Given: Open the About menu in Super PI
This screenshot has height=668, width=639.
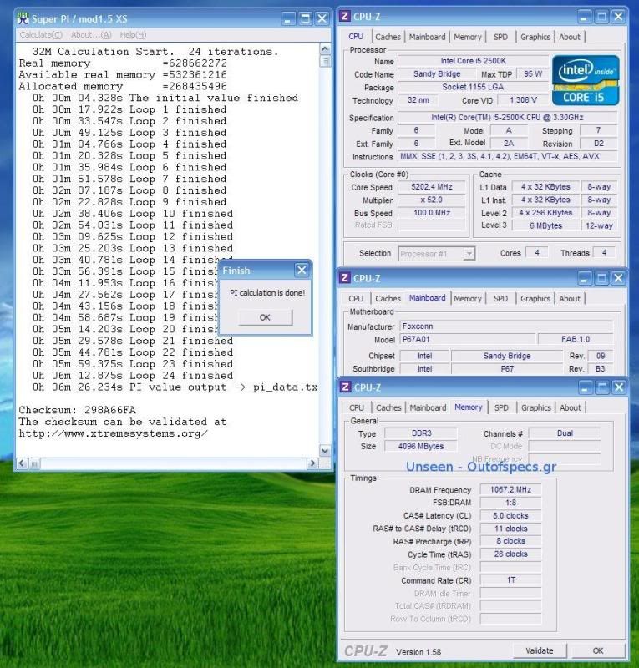Looking at the screenshot, I should coord(91,35).
